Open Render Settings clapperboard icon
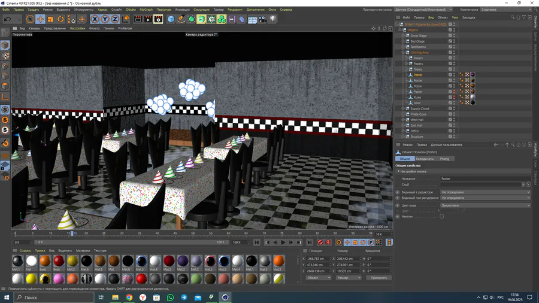The width and height of the screenshot is (539, 303). point(158,19)
